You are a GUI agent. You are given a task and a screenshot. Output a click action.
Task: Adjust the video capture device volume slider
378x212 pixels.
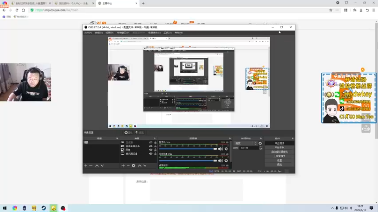pyautogui.click(x=188, y=161)
